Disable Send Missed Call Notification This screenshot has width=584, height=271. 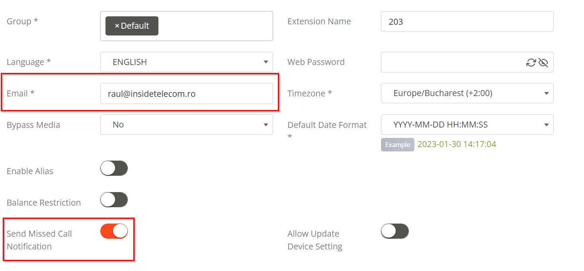pos(114,231)
